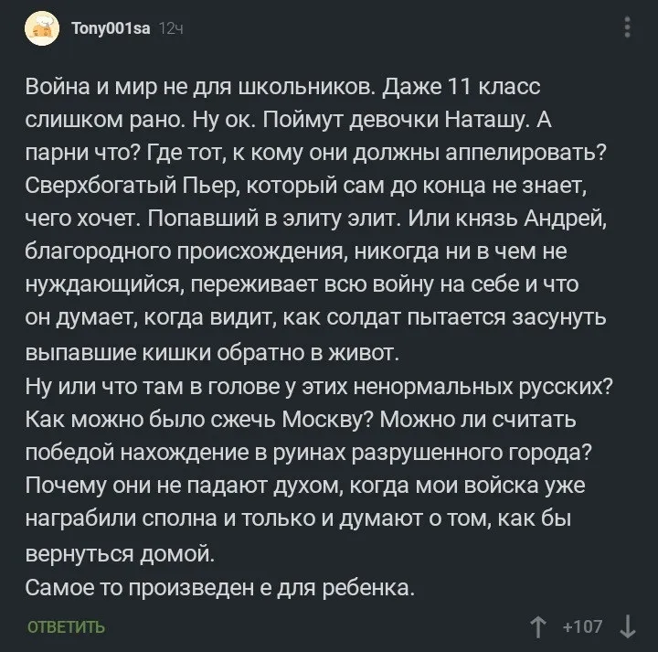658x652 pixels.
Task: Downvote the comment with the down arrow
Action: 628,627
